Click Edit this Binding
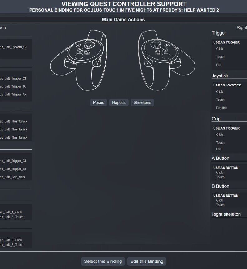Viewport: 247px width, 269px height. (x=147, y=261)
